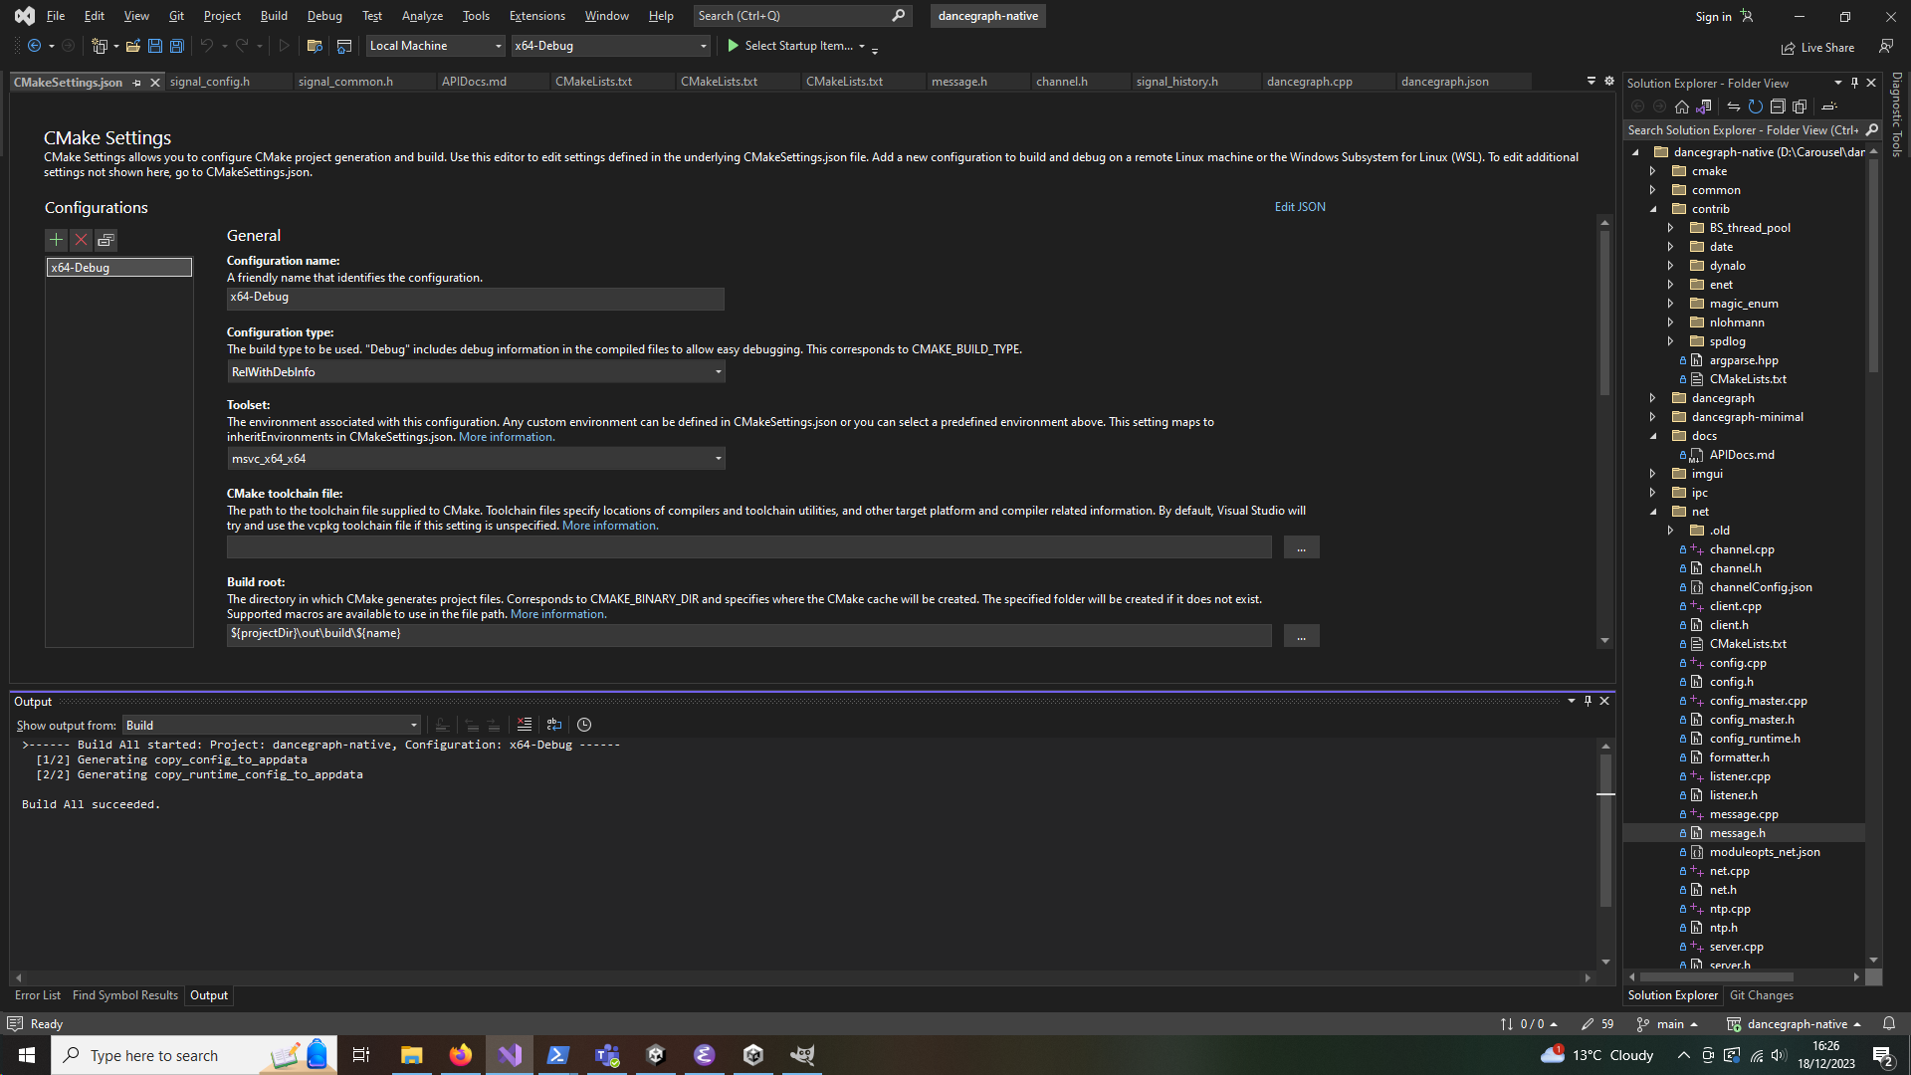Click the CMake settings vertical scrollbar thumb
1911x1075 pixels.
1604,314
